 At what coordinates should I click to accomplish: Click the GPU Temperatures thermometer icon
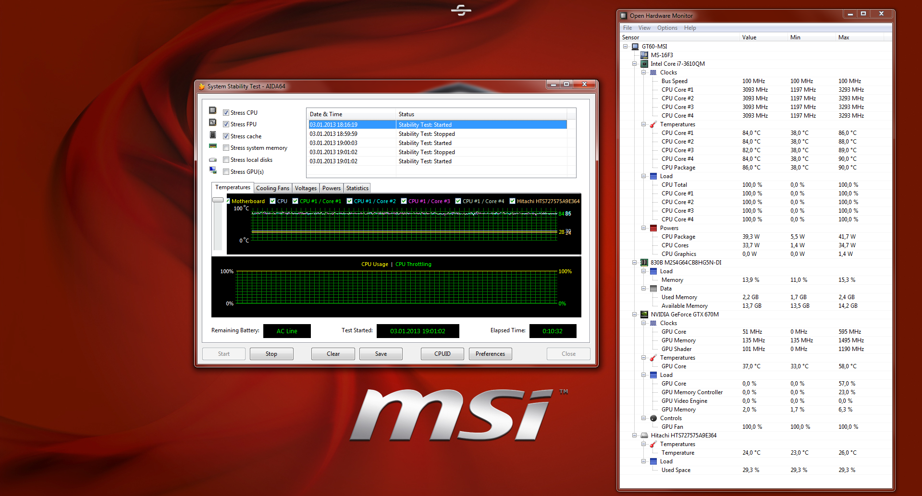[x=653, y=358]
